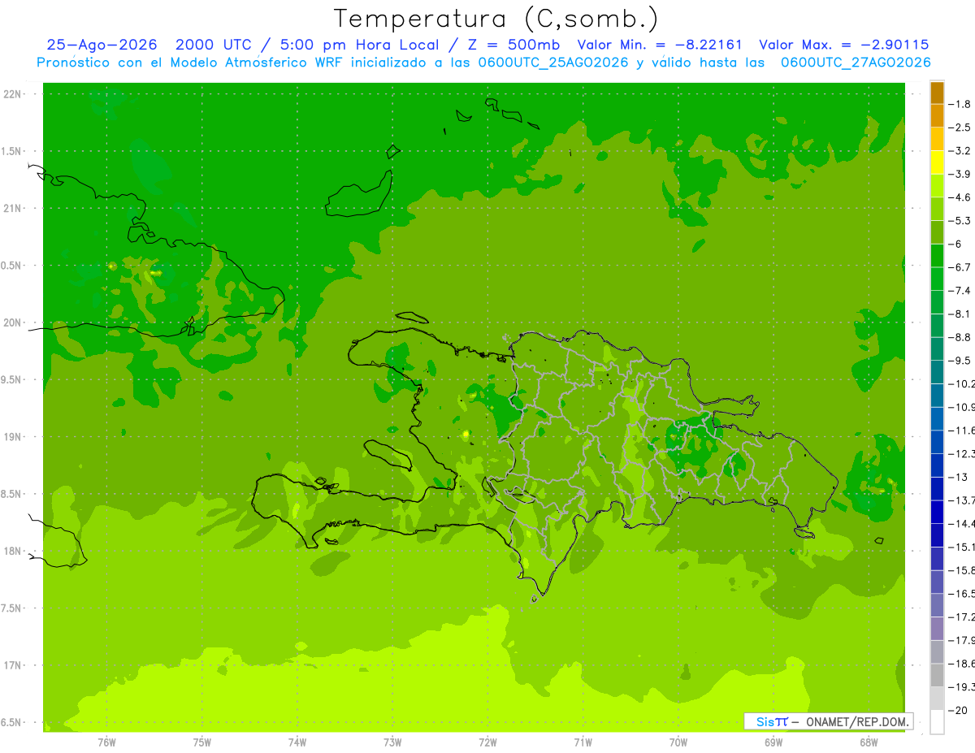Screen dimensions: 975x753
Task: Click the '20N' latitude axis label
Action: click(x=14, y=322)
